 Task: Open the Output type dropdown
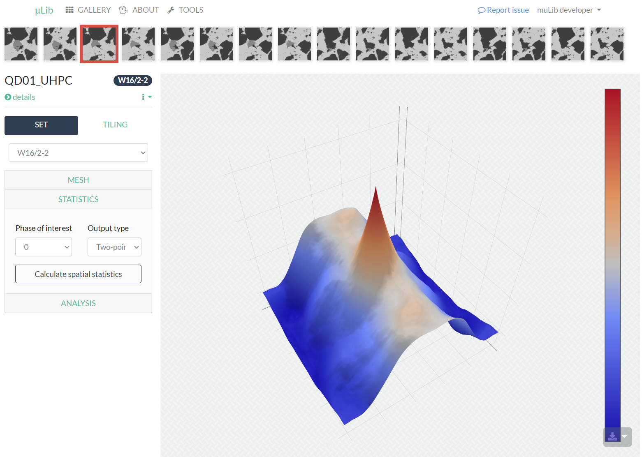[x=114, y=247]
